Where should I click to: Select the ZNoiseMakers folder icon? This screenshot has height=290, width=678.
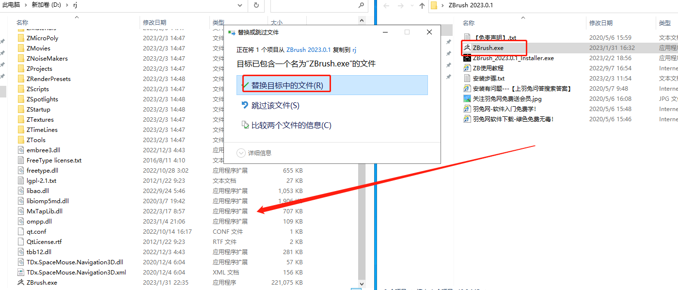click(x=21, y=58)
